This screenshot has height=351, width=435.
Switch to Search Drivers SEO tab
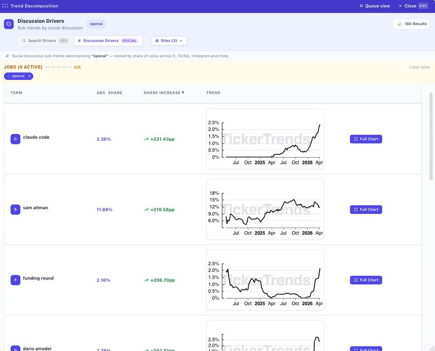click(45, 41)
